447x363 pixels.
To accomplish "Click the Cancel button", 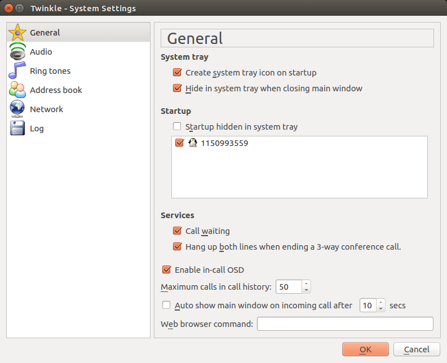I will tap(417, 349).
